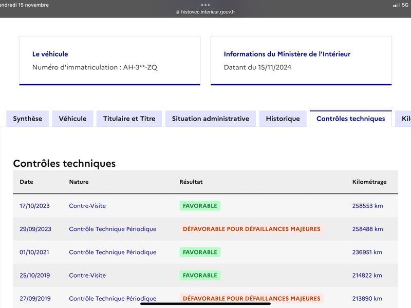Select the Situation administrative tab
411x308 pixels.
click(211, 119)
